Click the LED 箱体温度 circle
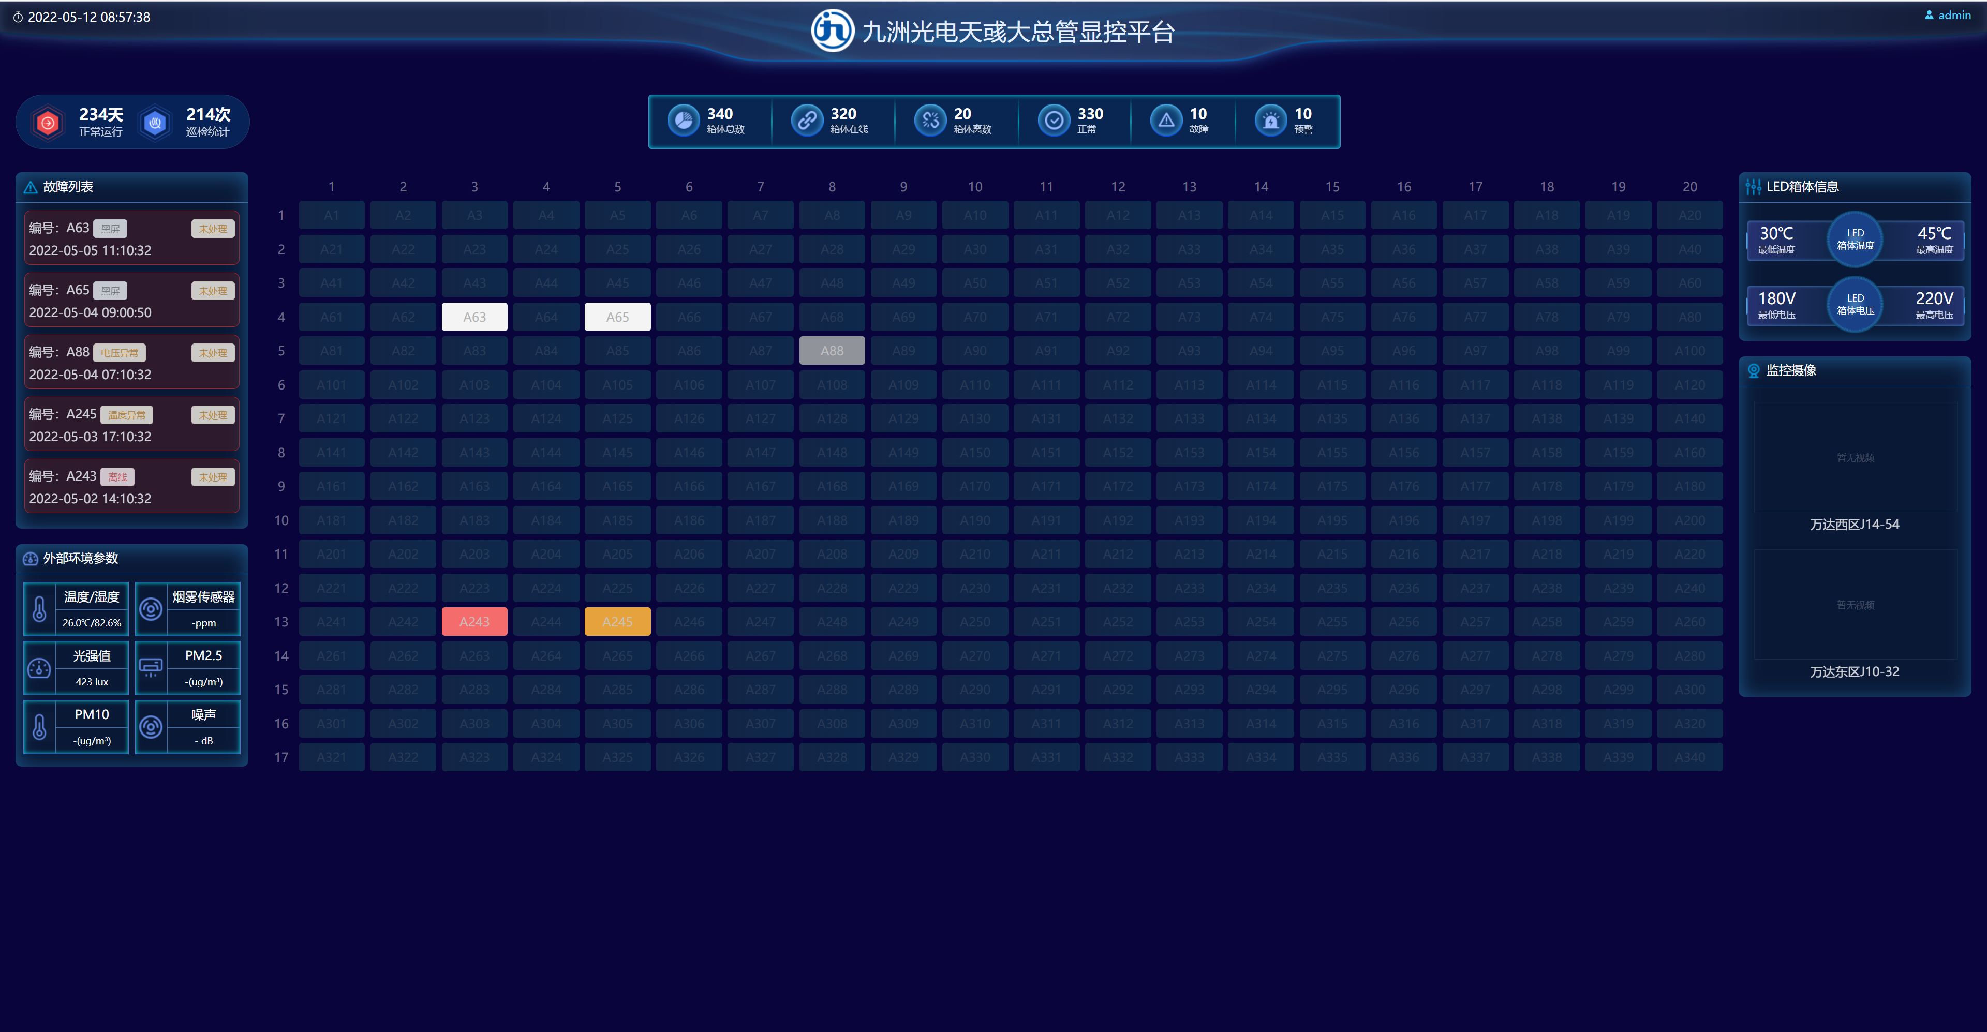 point(1855,239)
